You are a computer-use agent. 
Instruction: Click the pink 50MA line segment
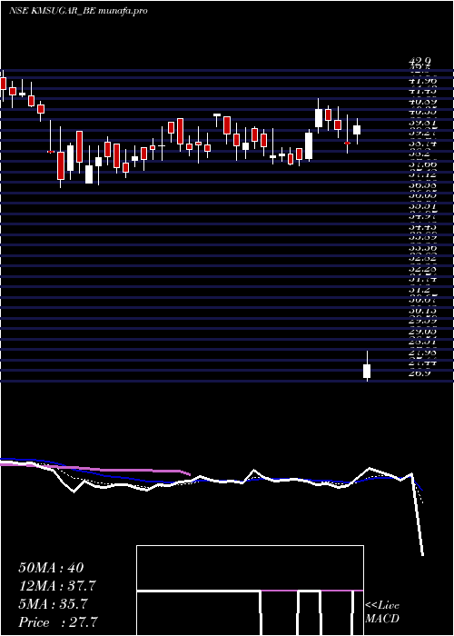pyautogui.click(x=95, y=469)
